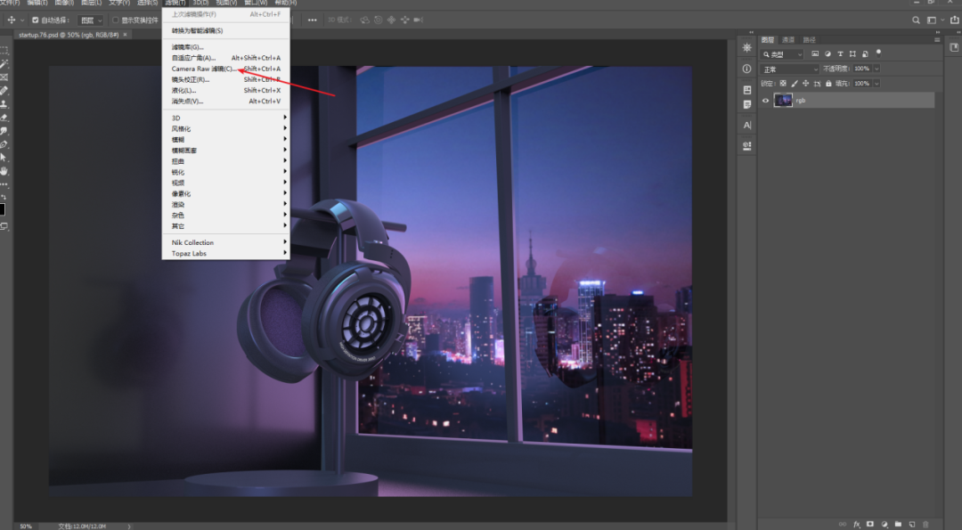The height and width of the screenshot is (530, 962).
Task: Toggle the layer filtering switch
Action: pos(878,53)
